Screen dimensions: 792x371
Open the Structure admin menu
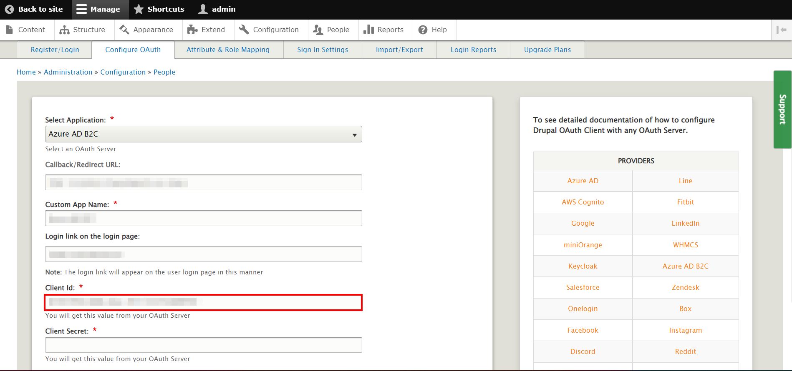(x=82, y=30)
